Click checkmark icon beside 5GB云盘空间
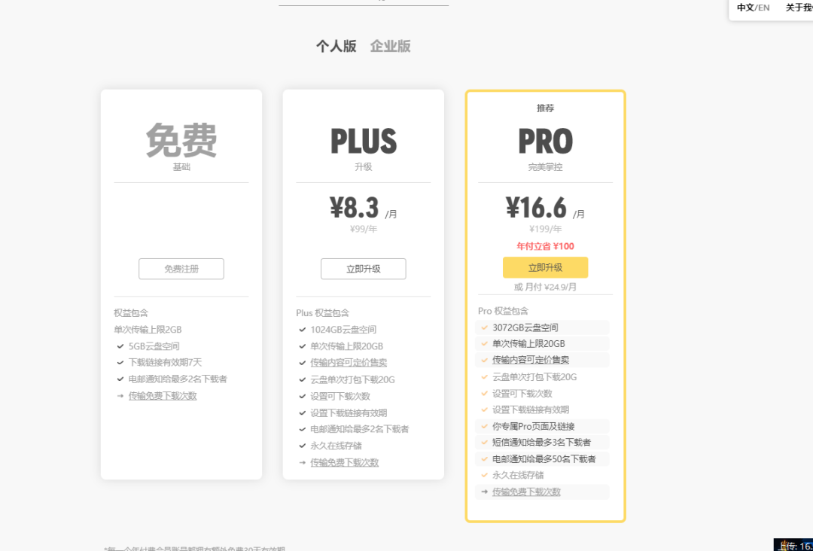The width and height of the screenshot is (813, 551). (120, 346)
